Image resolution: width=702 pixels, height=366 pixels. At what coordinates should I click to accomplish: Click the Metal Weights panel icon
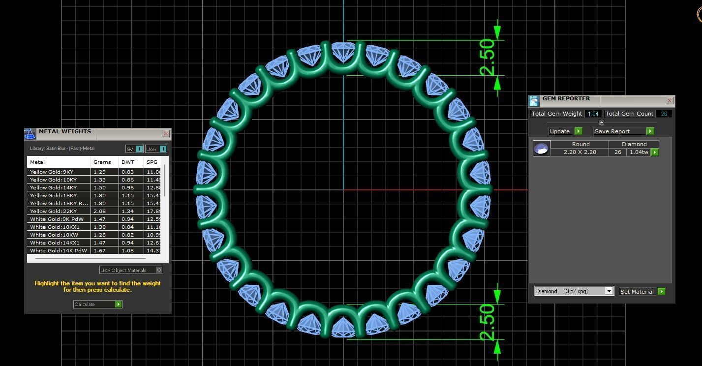point(30,134)
